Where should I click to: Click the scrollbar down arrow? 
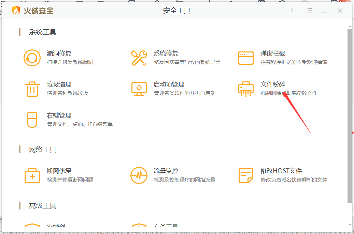coord(350,224)
